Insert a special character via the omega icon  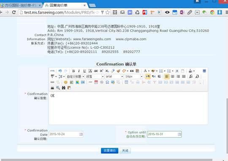[x=107, y=82]
